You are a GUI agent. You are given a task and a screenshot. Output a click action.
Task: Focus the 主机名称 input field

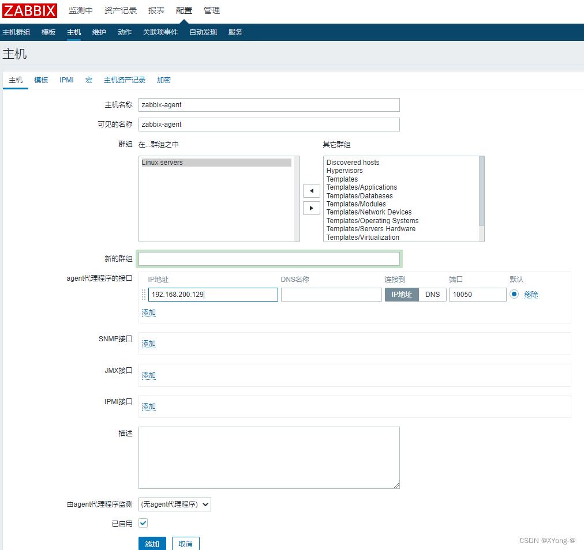[269, 105]
